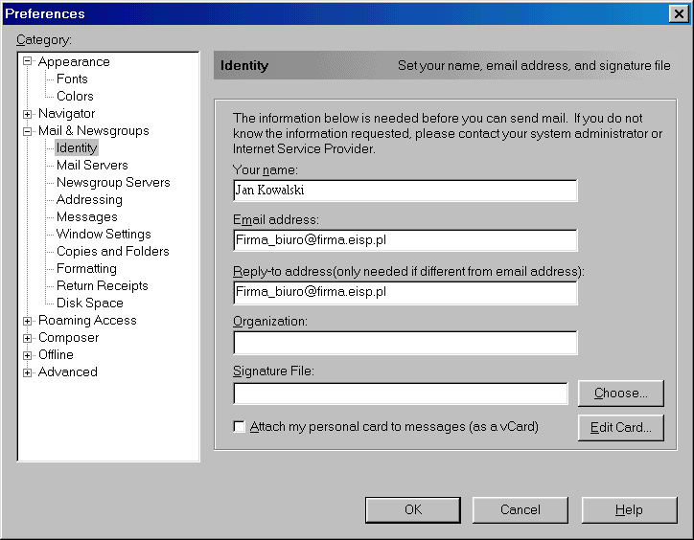694x540 pixels.
Task: Open Mail Servers preferences
Action: [92, 166]
